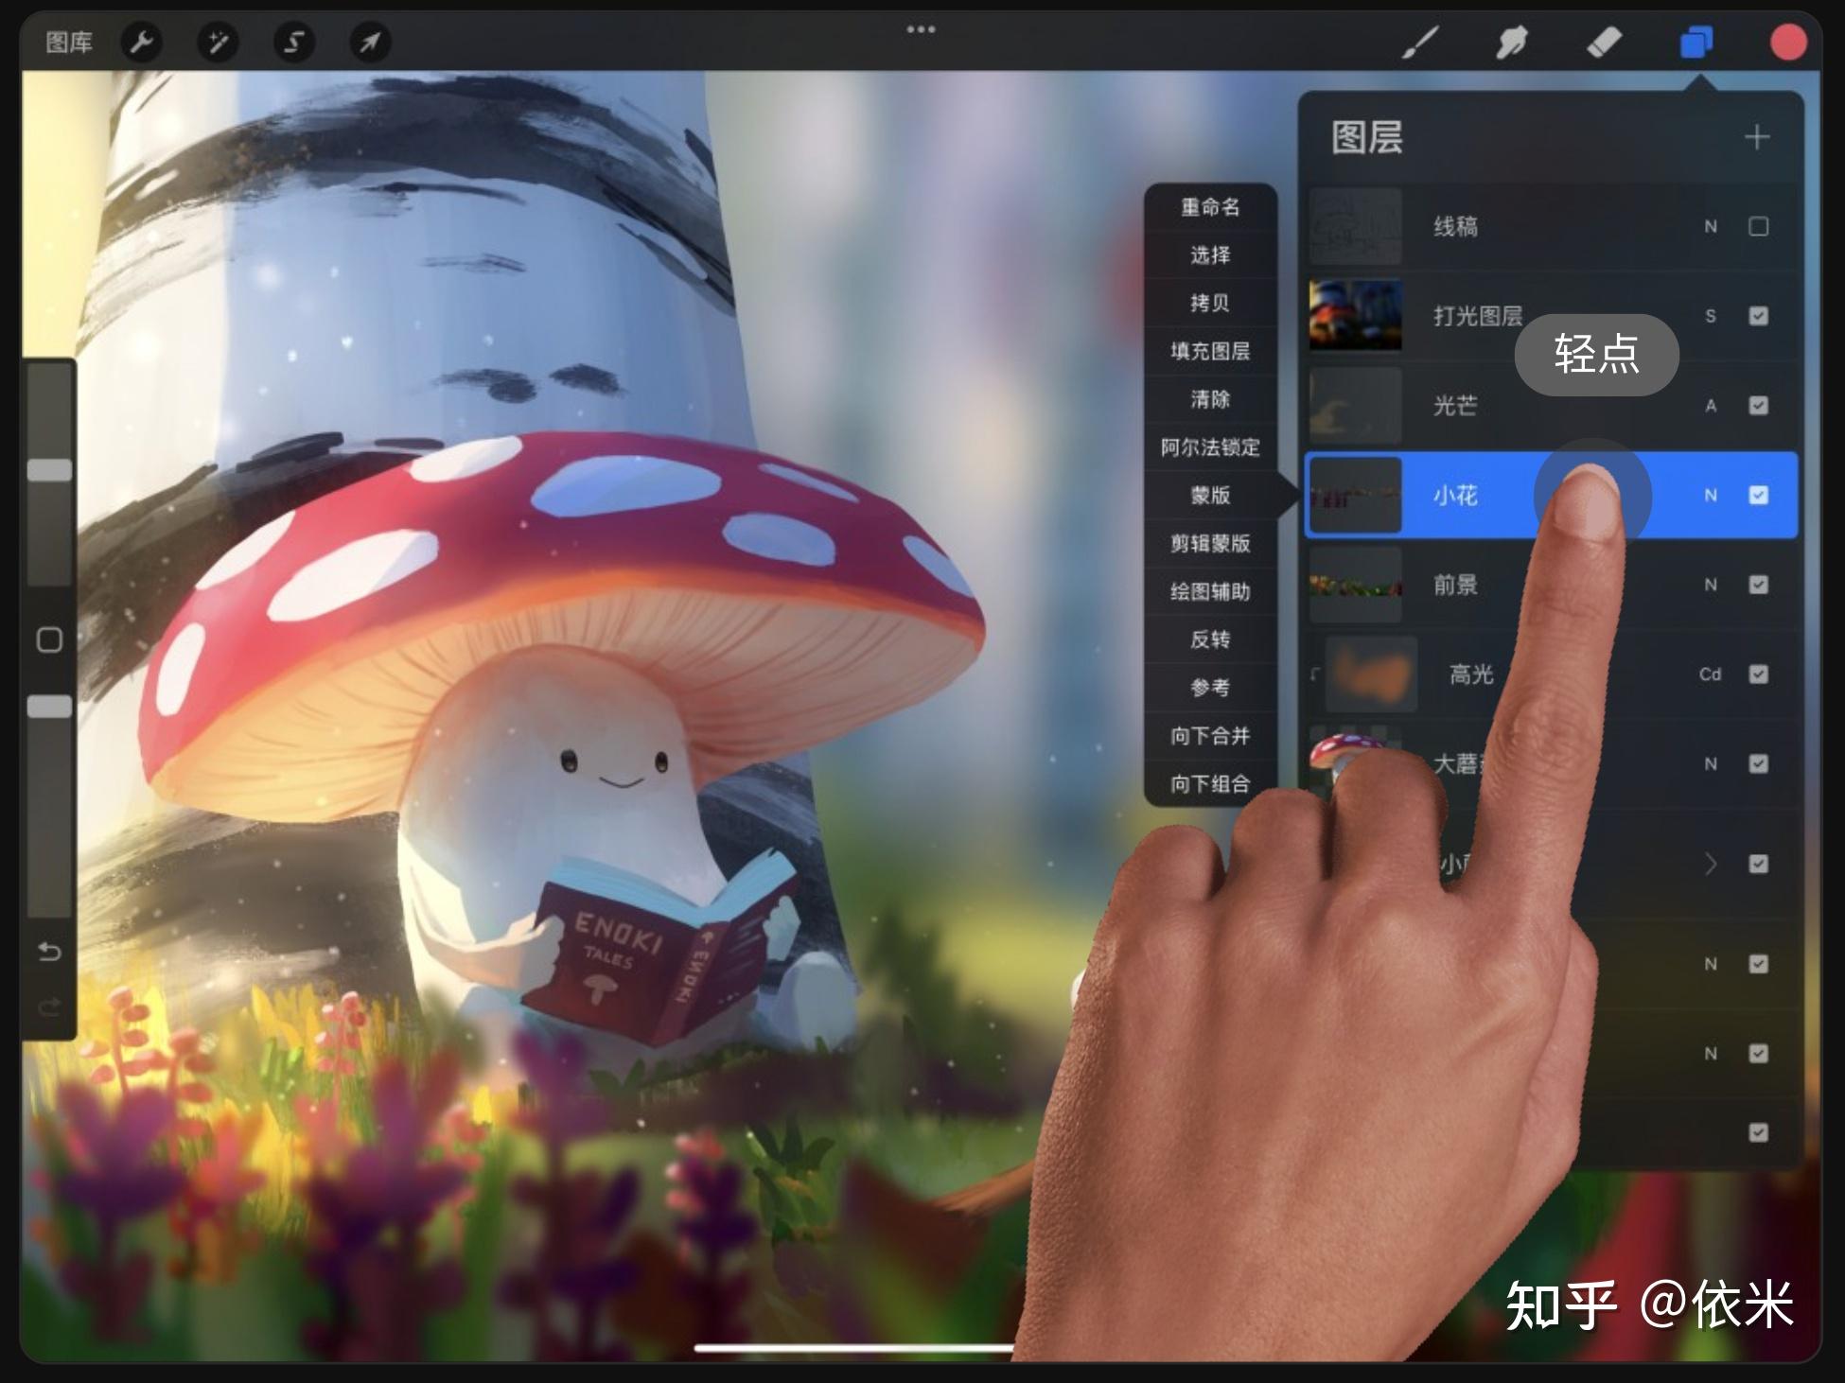
Task: Show the 线稿 layer via checkbox
Action: pos(1758,227)
